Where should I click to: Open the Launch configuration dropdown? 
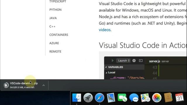click(124, 61)
